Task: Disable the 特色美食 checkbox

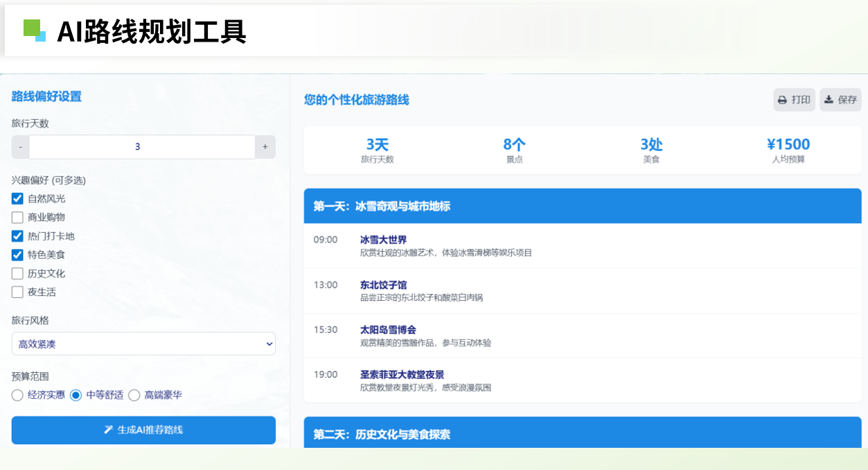Action: tap(15, 254)
